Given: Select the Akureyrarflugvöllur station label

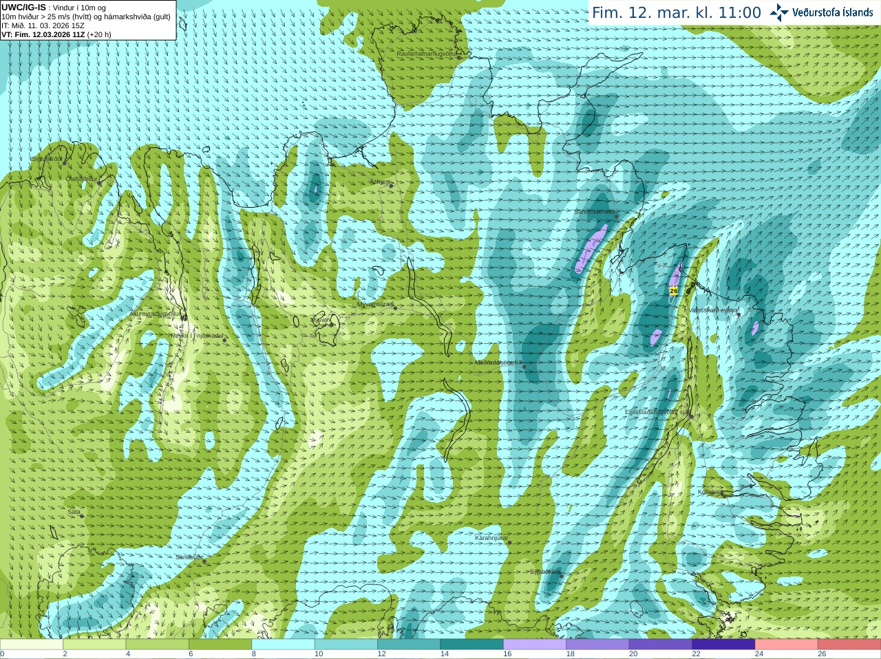Looking at the screenshot, I should (x=156, y=314).
